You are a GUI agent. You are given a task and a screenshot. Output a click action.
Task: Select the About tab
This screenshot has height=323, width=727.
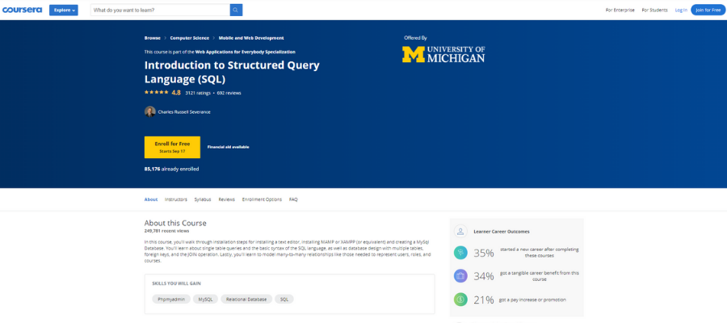tap(151, 199)
